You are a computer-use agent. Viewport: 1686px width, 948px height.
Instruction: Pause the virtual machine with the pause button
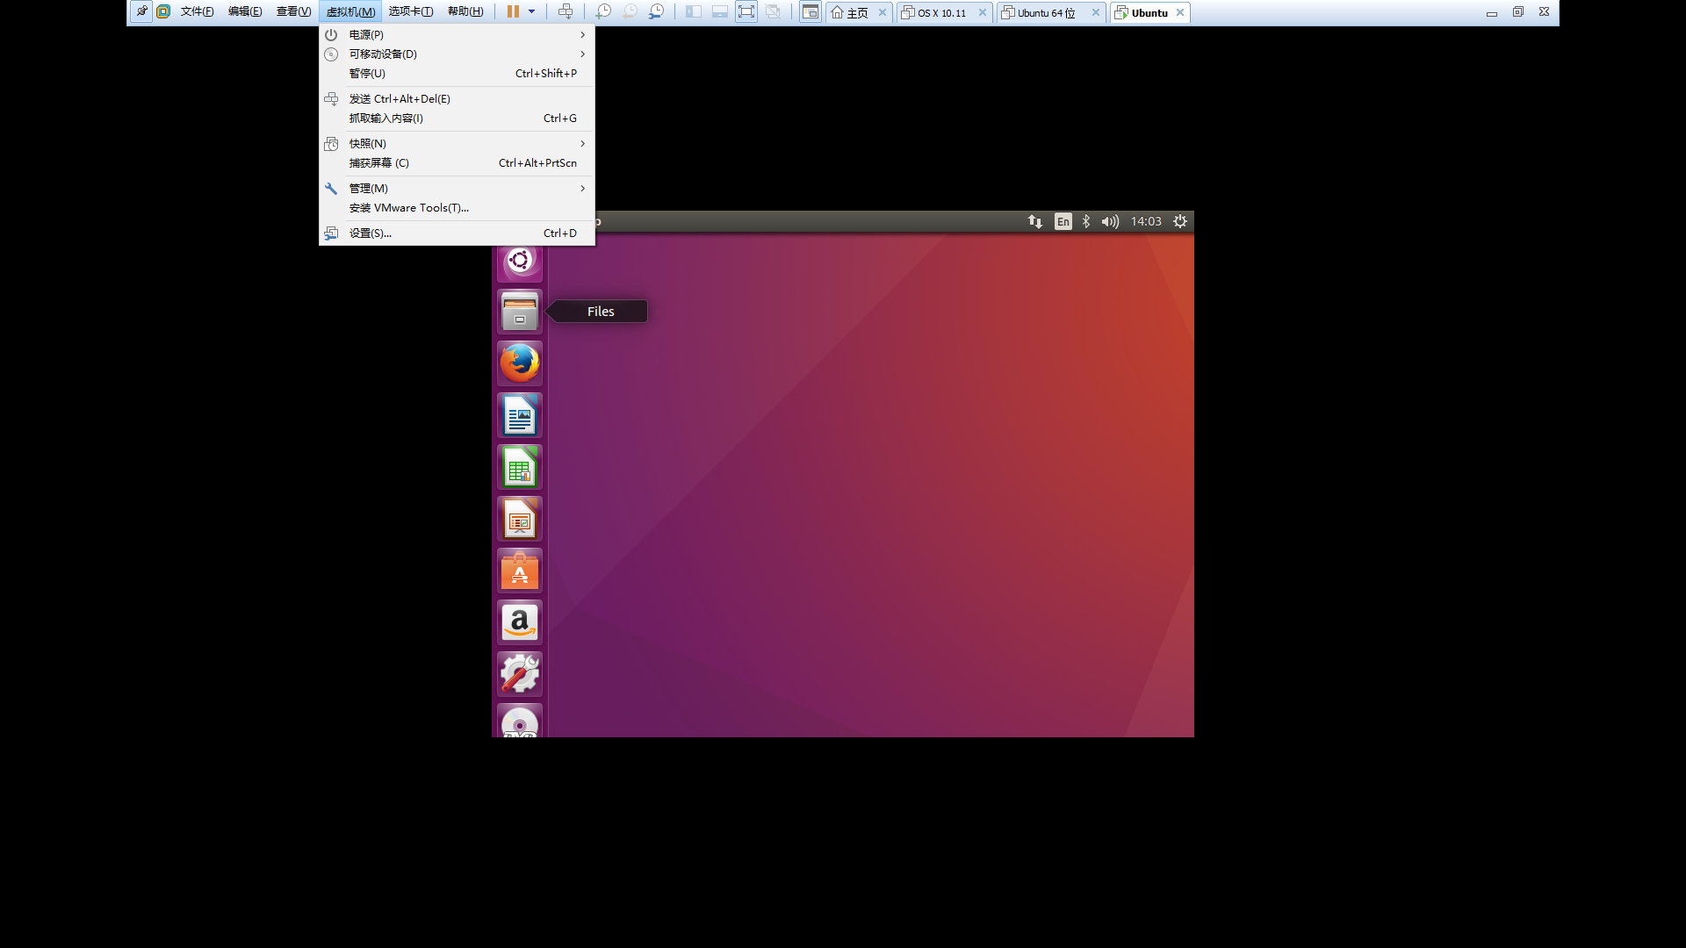513,11
